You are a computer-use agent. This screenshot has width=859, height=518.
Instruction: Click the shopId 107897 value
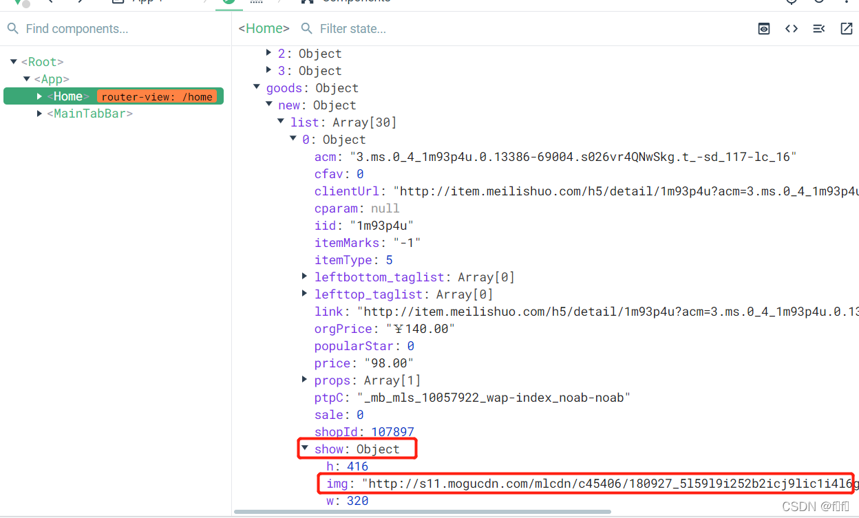(392, 432)
